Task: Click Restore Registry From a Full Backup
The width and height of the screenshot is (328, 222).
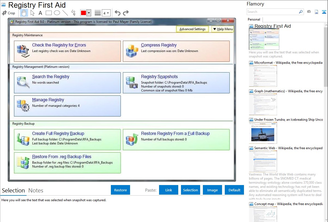Action: pyautogui.click(x=175, y=134)
